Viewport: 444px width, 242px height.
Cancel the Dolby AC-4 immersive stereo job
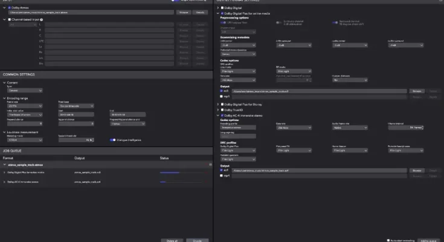click(207, 181)
